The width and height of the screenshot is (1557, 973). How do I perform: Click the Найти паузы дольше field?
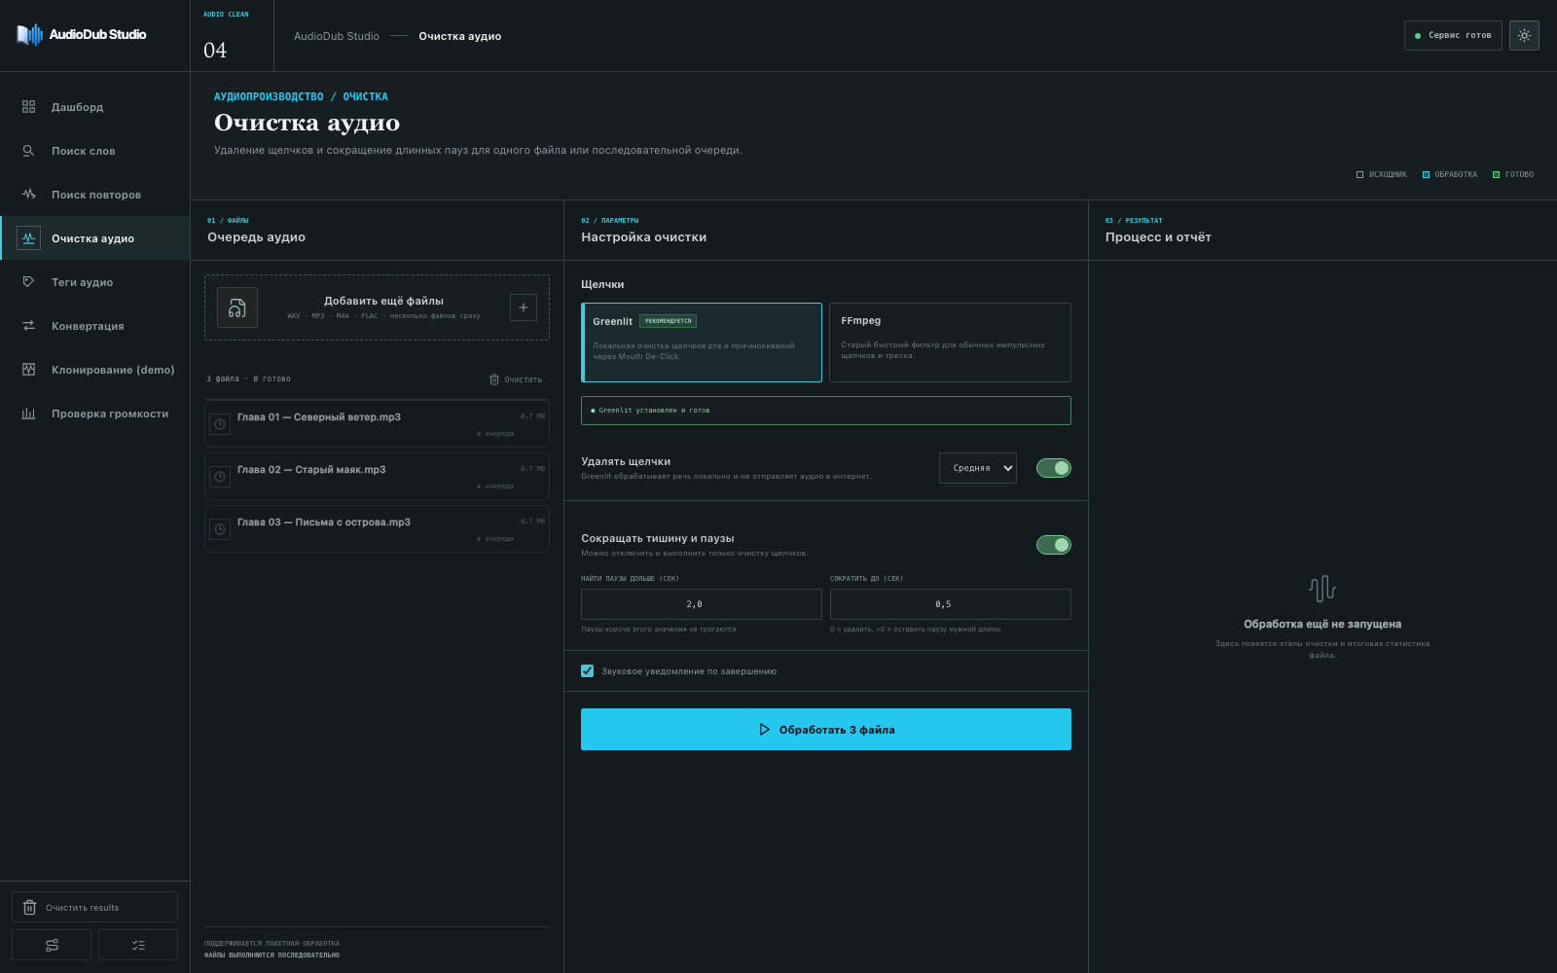click(702, 604)
